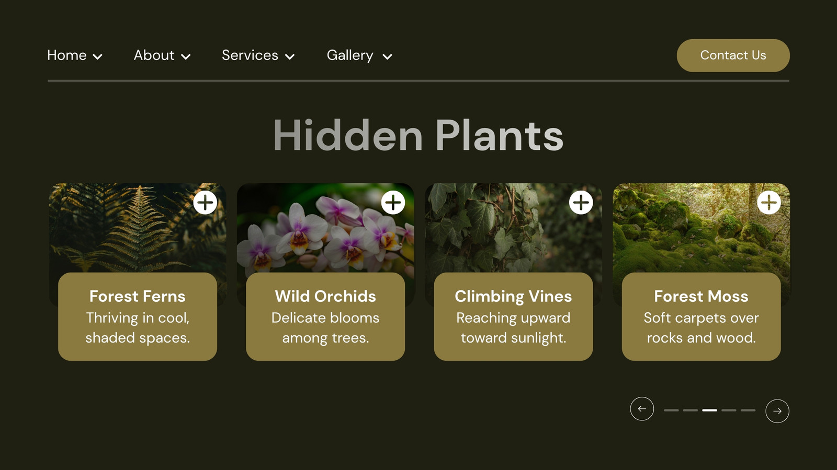Tap the plus icon on Forest Moss card
The height and width of the screenshot is (470, 837).
click(769, 202)
